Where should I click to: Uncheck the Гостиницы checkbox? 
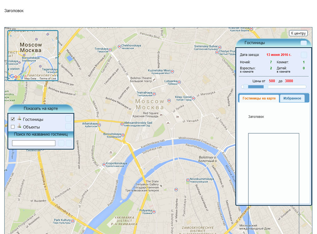13,119
